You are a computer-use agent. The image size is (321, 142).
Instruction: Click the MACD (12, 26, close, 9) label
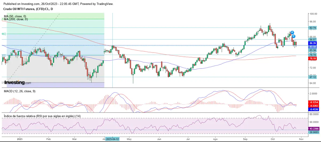[20, 91]
